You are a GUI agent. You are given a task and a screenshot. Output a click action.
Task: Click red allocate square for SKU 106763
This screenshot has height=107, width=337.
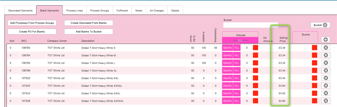pos(256,48)
